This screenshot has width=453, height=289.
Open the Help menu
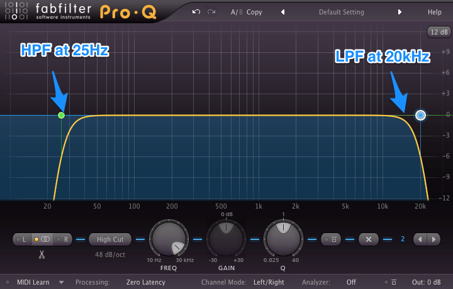tap(435, 12)
